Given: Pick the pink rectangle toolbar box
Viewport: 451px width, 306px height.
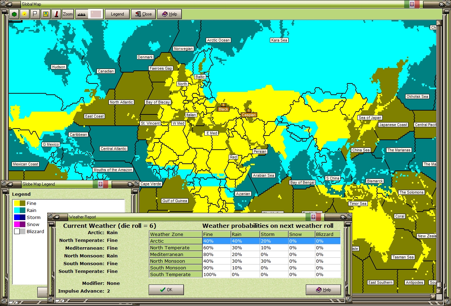Looking at the screenshot, I should (95, 14).
